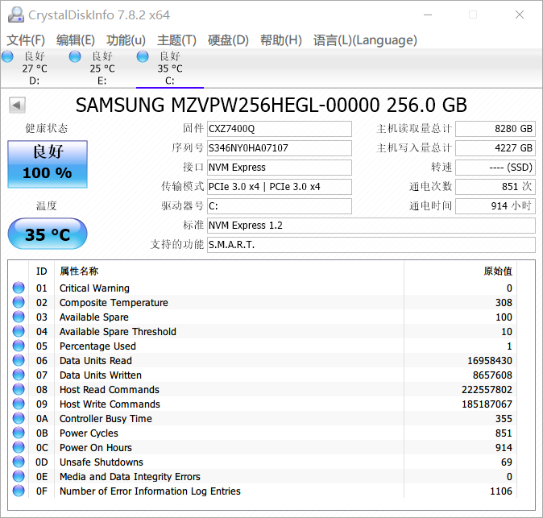Click the 良好 100 % health status button
Screen dimensions: 543x518
pyautogui.click(x=48, y=164)
